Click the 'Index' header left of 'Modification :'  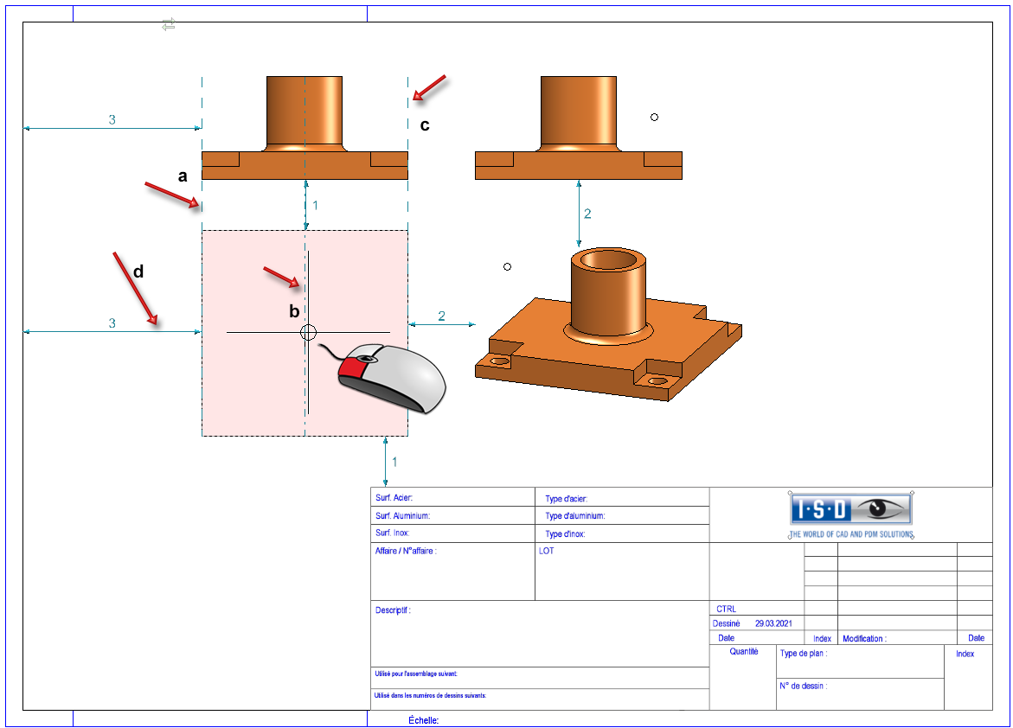(822, 638)
